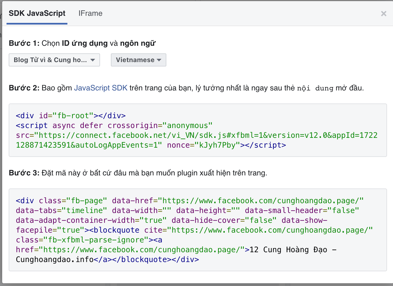393x286 pixels.
Task: Click the fb-root script code box
Action: (x=198, y=130)
